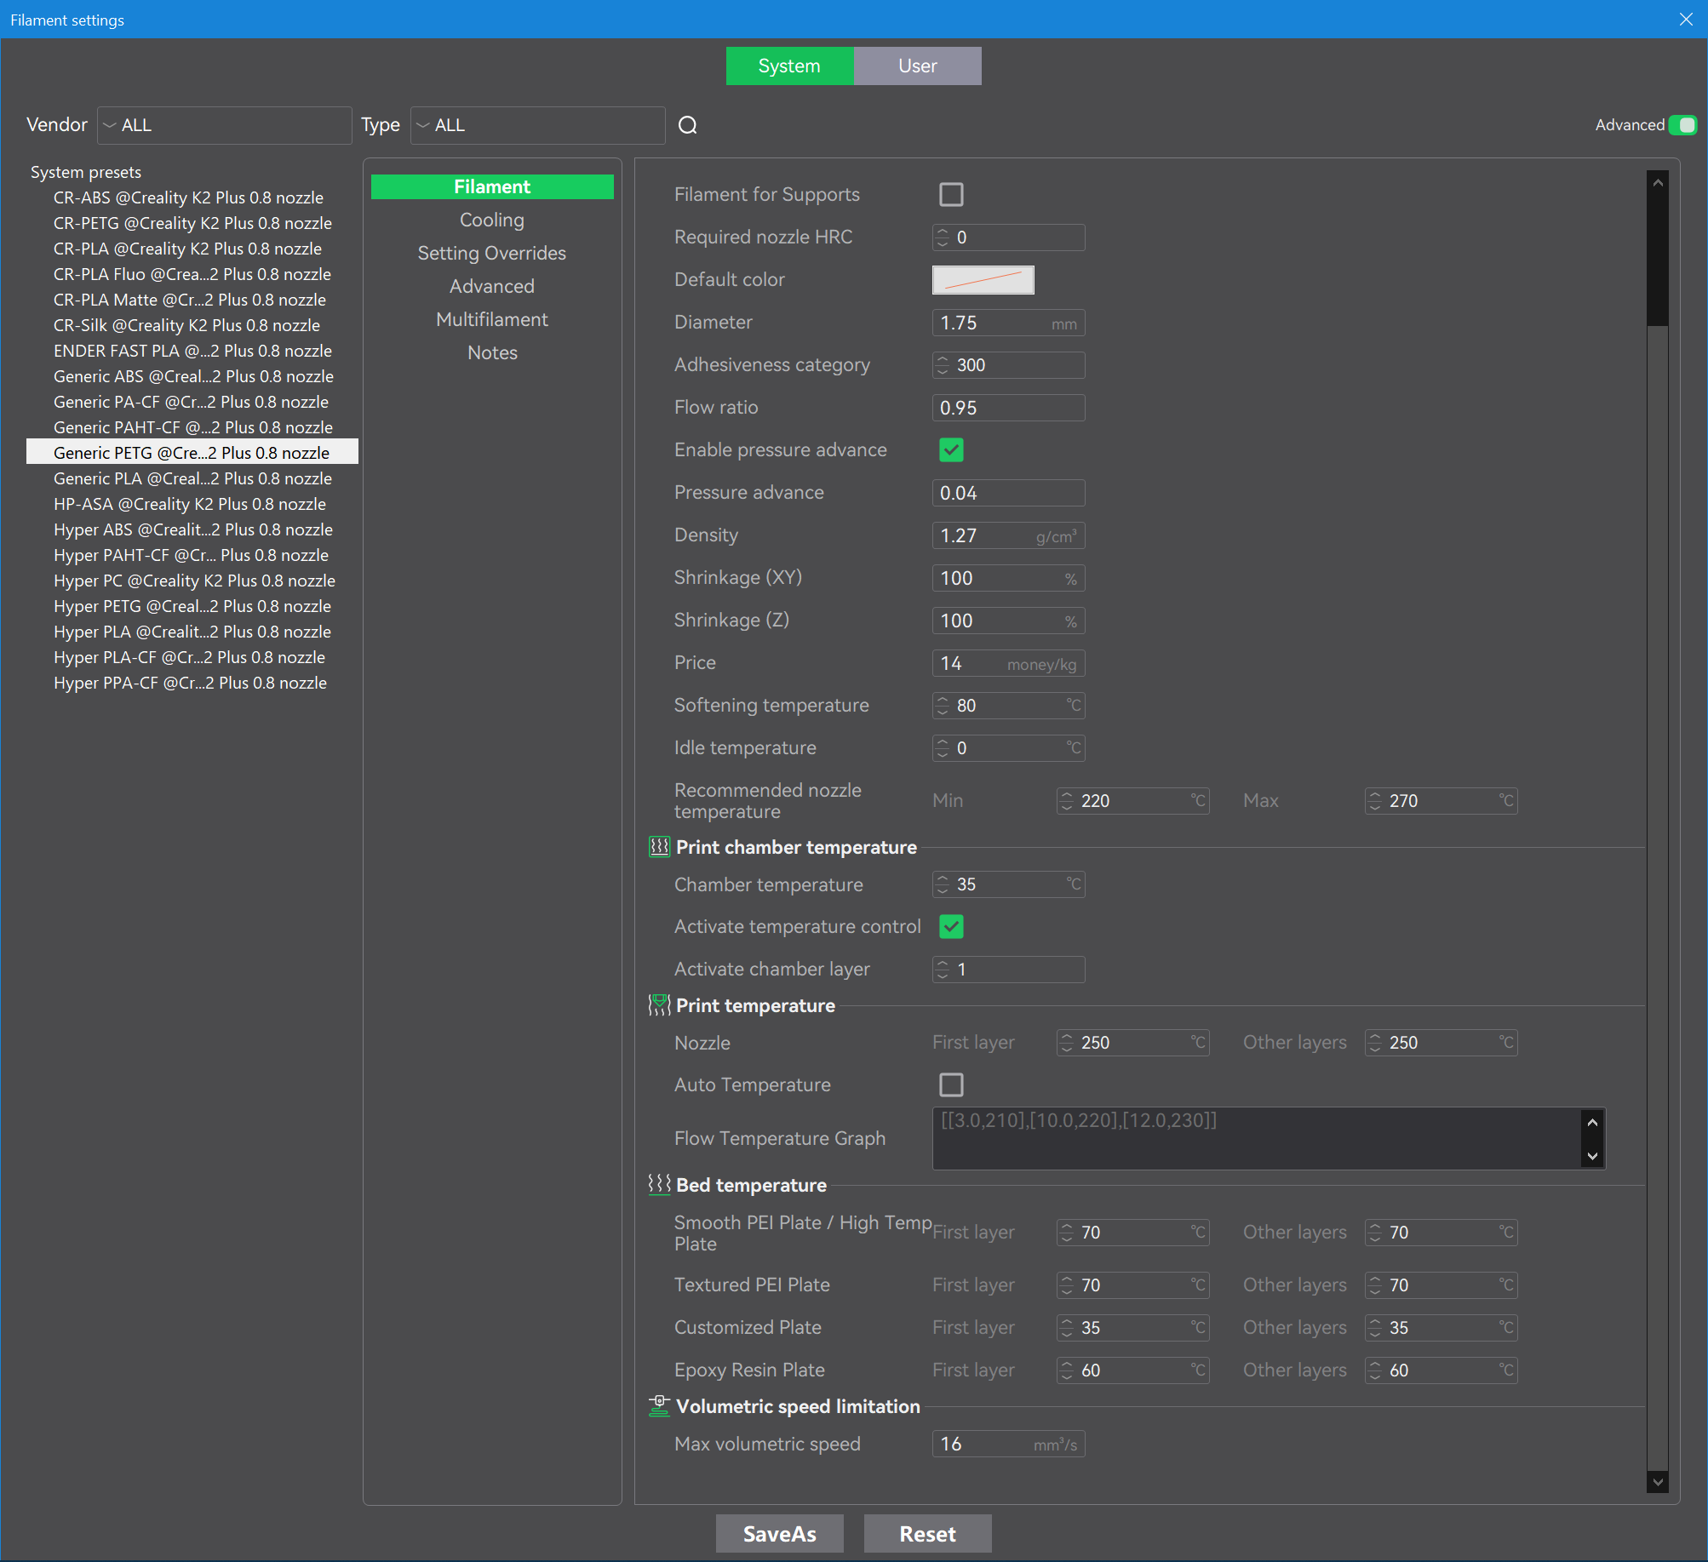Open the Default color swatch

click(983, 279)
